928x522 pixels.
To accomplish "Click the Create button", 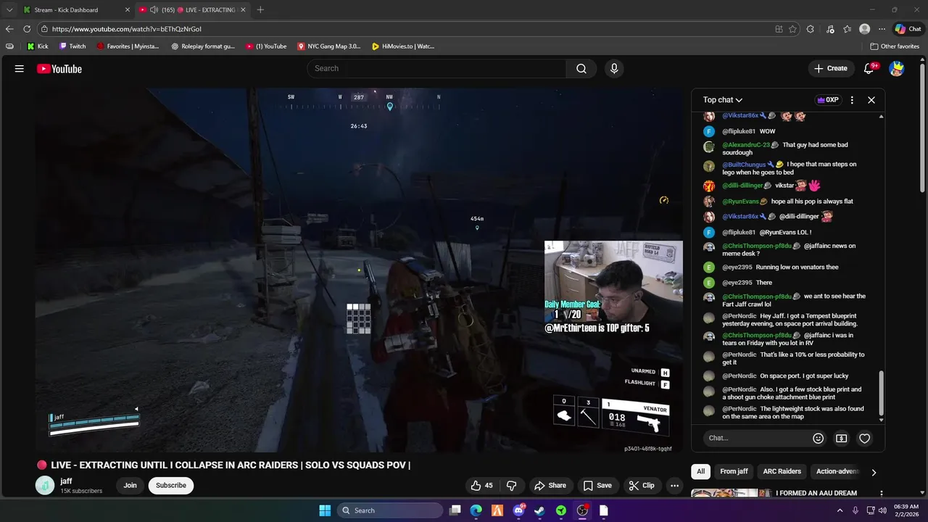I will point(830,68).
